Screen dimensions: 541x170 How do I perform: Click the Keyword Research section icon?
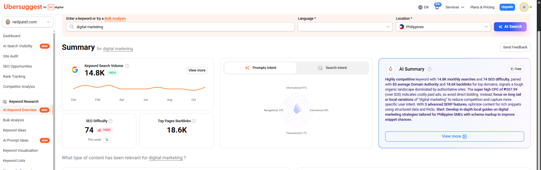tap(5, 102)
